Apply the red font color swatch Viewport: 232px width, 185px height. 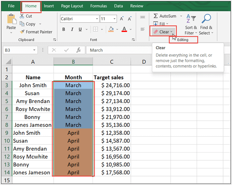point(124,29)
